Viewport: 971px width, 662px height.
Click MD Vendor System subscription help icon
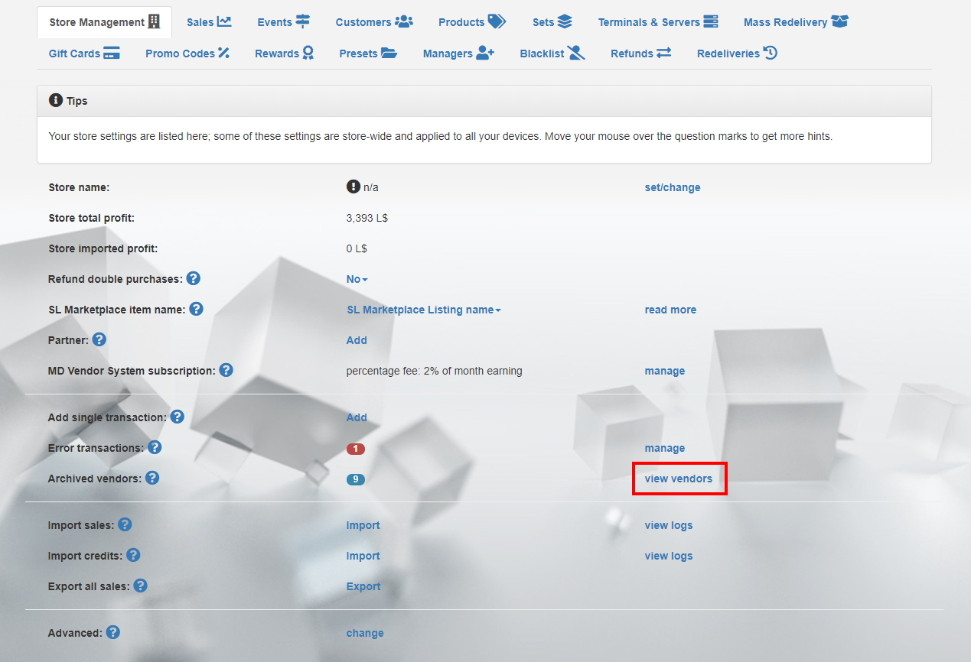pos(226,370)
